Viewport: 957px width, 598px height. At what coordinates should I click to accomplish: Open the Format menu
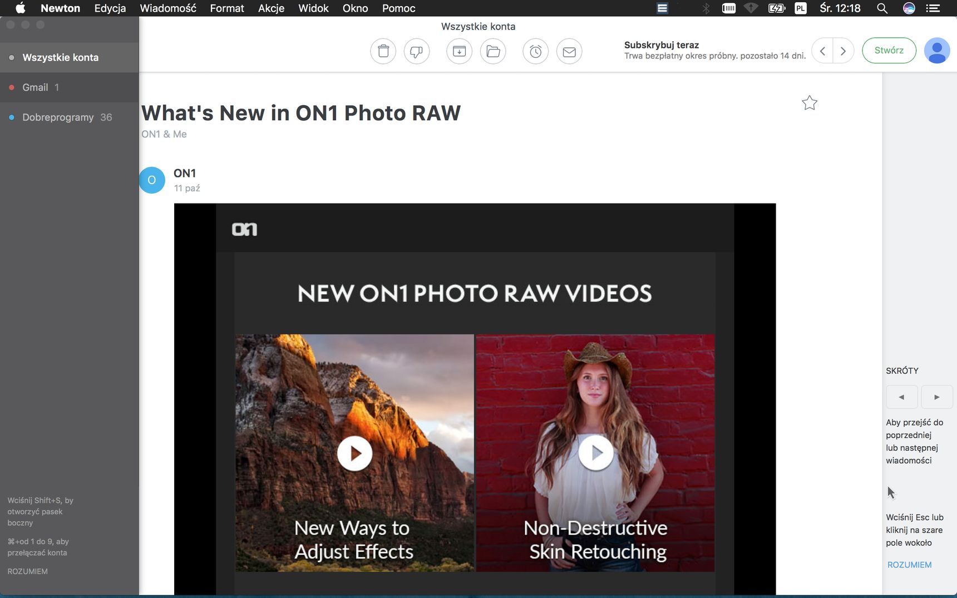[x=227, y=8]
